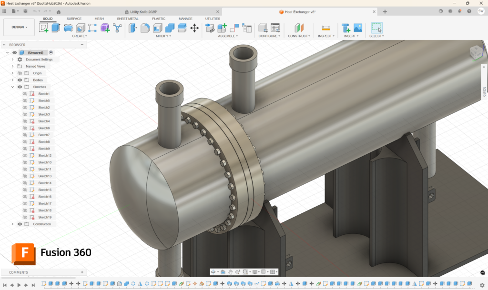488x290 pixels.
Task: Select the Construct plane tool
Action: point(299,28)
